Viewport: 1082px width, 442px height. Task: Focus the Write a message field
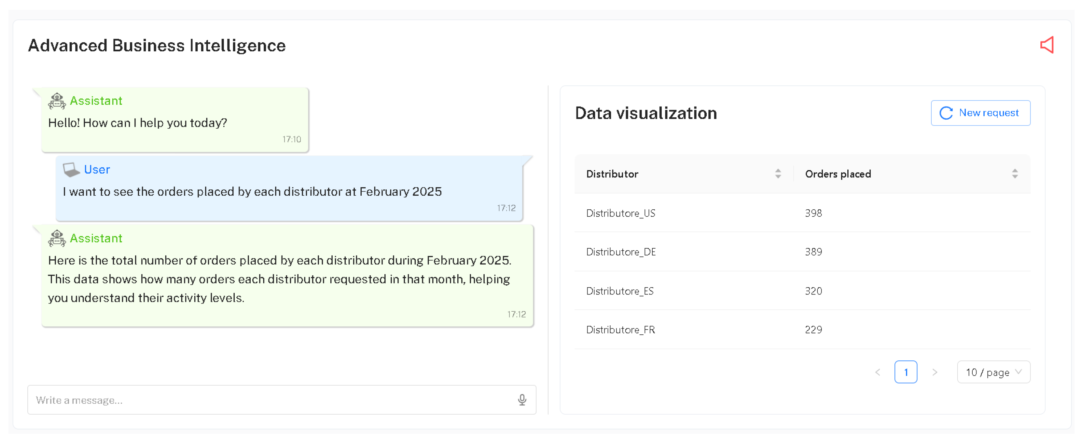pos(269,400)
